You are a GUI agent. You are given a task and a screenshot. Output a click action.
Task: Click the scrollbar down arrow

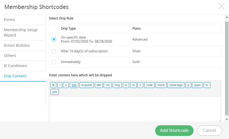pyautogui.click(x=227, y=119)
